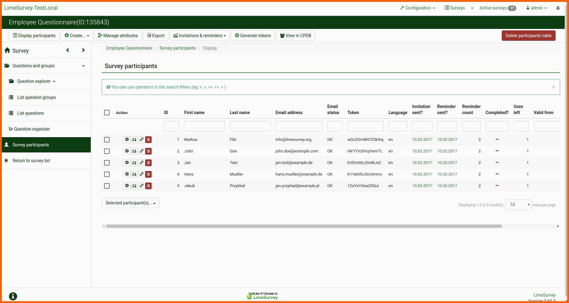This screenshot has width=569, height=303.
Task: Edit participant Jakub with pencil icon
Action: 142,186
